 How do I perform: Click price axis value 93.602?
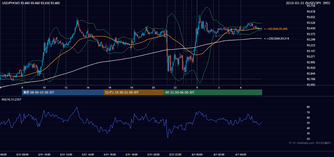(310, 17)
